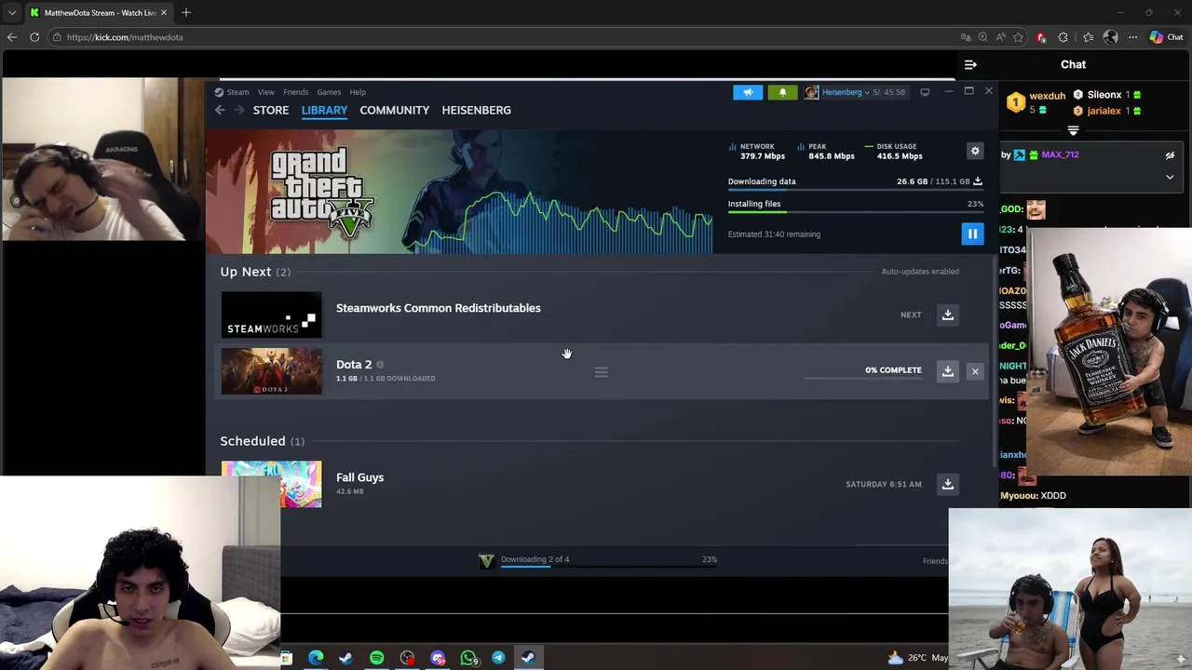Screen dimensions: 1192x670
Task: Open Friends panel at Steam bottom
Action: click(934, 561)
